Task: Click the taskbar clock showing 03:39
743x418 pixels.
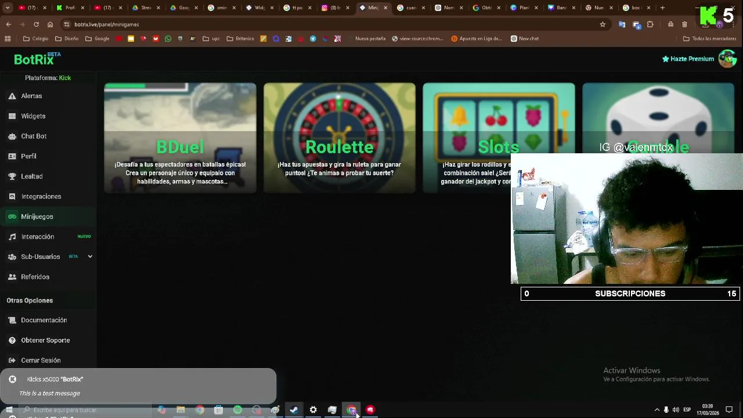Action: click(x=708, y=410)
